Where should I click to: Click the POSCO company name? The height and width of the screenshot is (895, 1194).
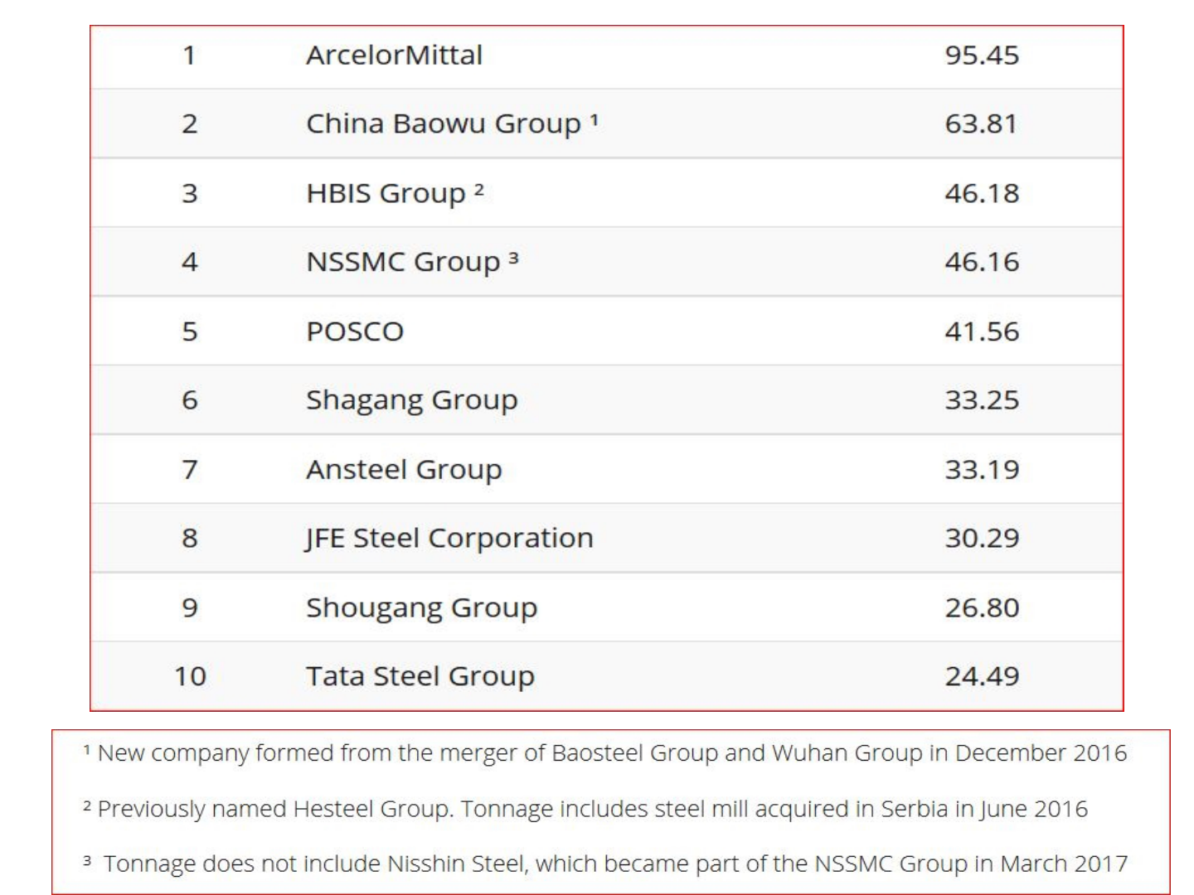click(355, 331)
